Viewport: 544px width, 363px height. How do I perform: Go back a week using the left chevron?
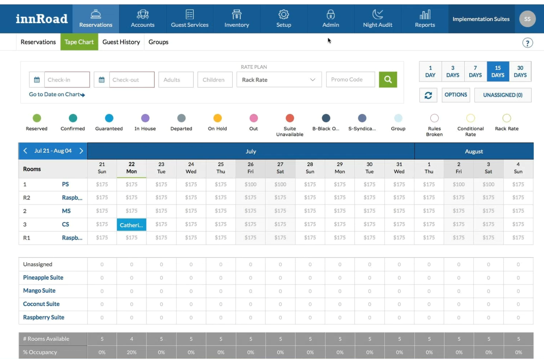coord(25,151)
